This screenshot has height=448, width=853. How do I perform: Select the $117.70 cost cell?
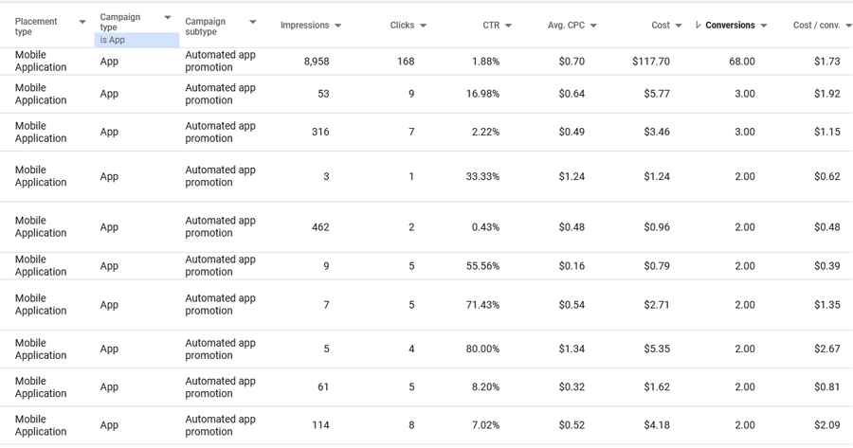(x=650, y=62)
